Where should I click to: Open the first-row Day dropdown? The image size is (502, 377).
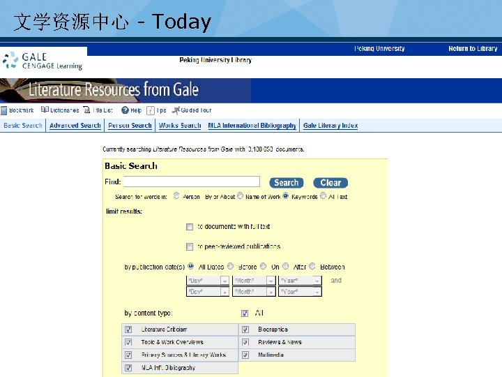tap(208, 281)
